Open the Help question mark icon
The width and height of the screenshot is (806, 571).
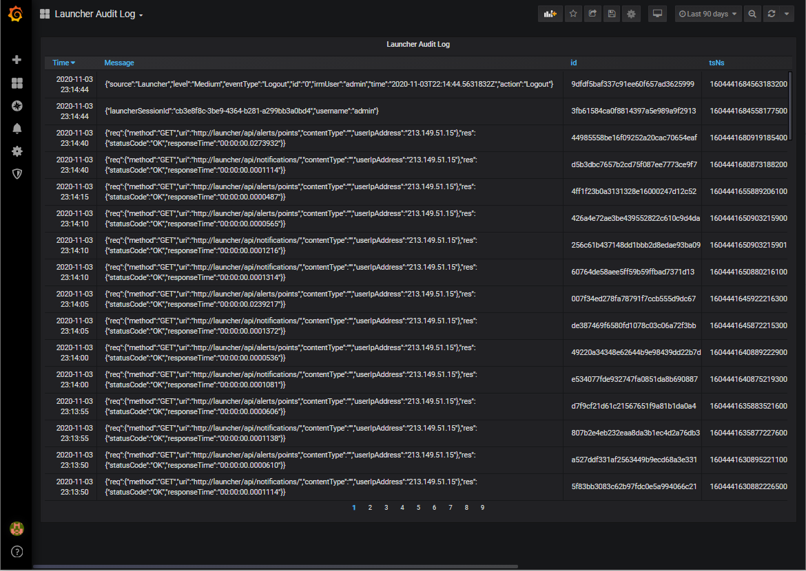pos(17,552)
